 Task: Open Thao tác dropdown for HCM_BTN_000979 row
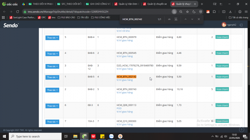coord(52,38)
